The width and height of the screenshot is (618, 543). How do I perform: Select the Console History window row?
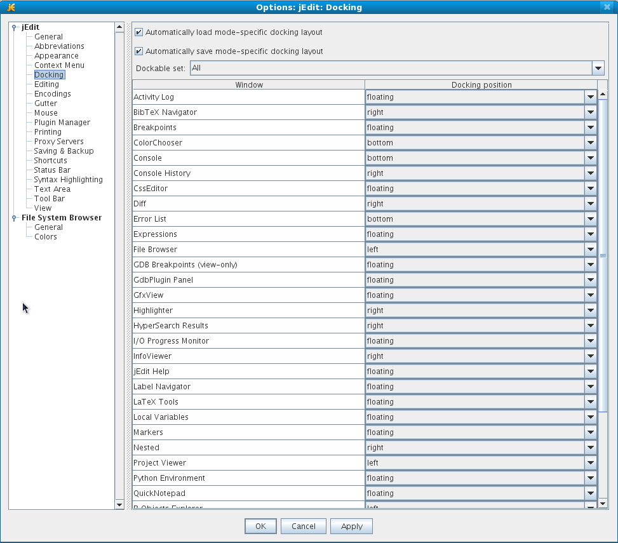click(x=249, y=173)
